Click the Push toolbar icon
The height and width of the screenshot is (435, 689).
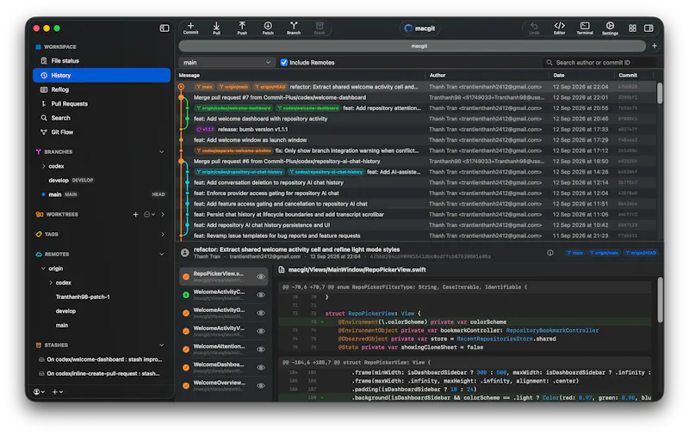[242, 28]
